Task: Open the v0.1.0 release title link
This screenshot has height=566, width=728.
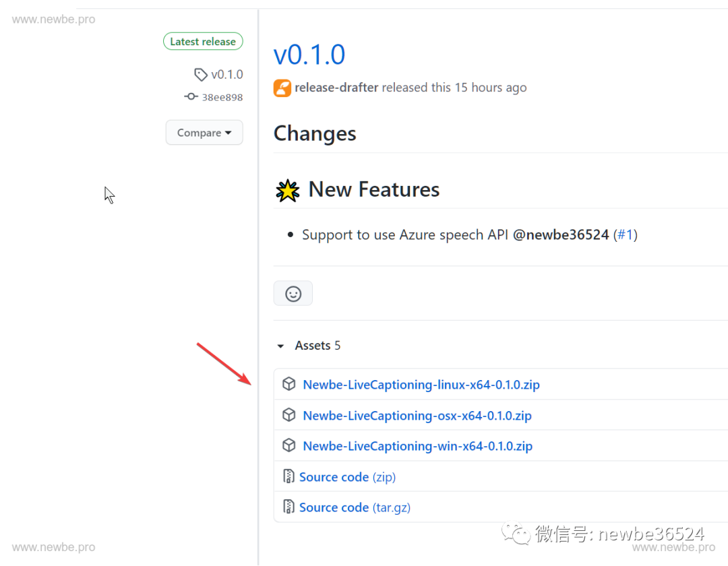Action: pos(309,55)
